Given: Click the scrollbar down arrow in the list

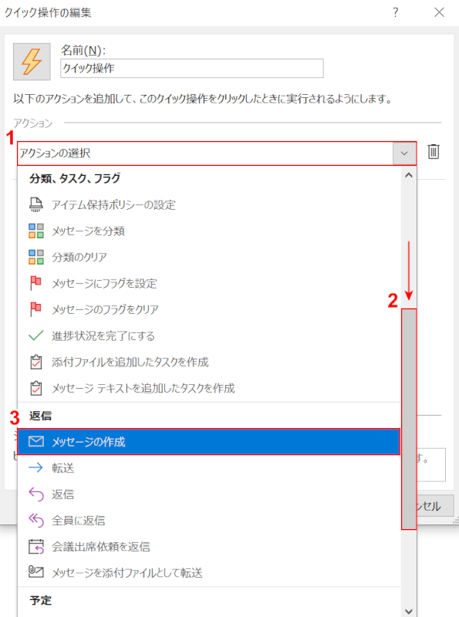Looking at the screenshot, I should [409, 611].
